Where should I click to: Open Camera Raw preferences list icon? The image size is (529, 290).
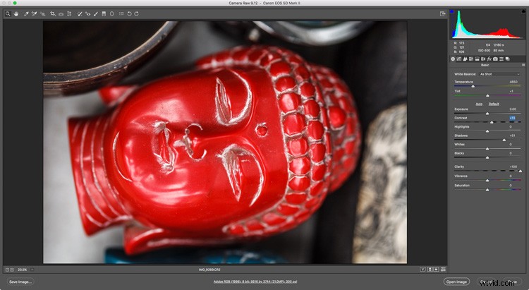pos(121,14)
